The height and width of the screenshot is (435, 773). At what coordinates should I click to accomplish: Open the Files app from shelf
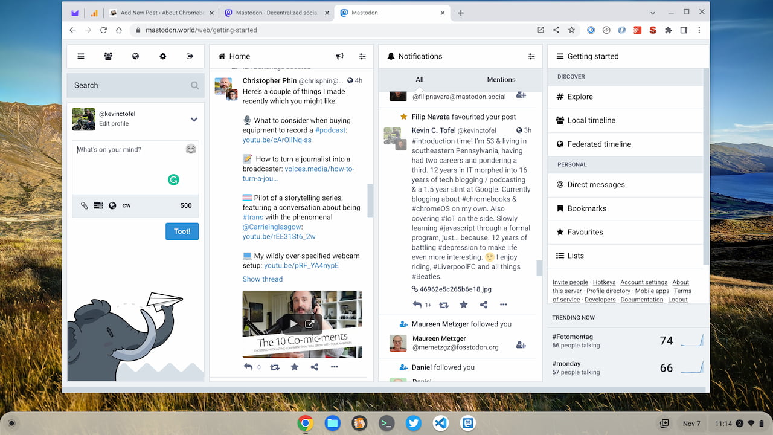click(333, 423)
